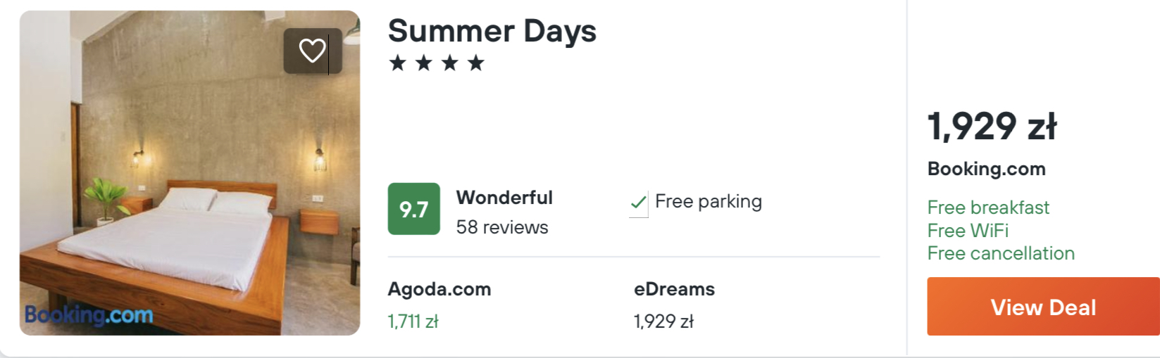Click the Free parking amenity text

pyautogui.click(x=708, y=202)
